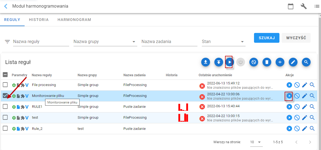
Task: View details of the test rule
Action: [312, 117]
